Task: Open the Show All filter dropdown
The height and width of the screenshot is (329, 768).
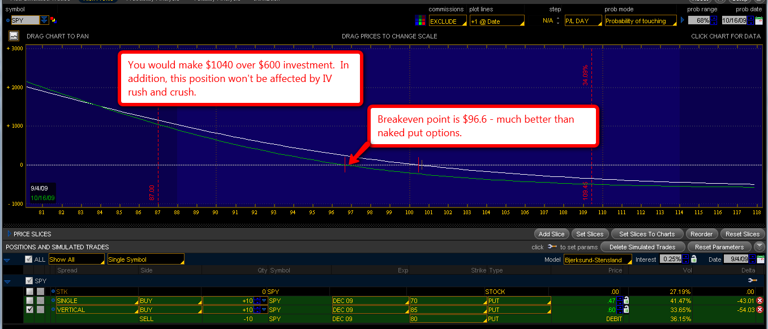Action: click(x=76, y=259)
